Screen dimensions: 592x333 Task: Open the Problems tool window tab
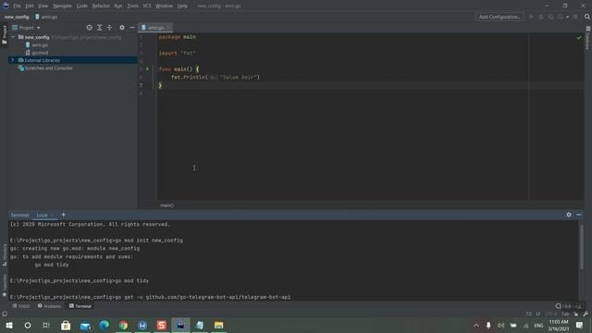pos(49,306)
